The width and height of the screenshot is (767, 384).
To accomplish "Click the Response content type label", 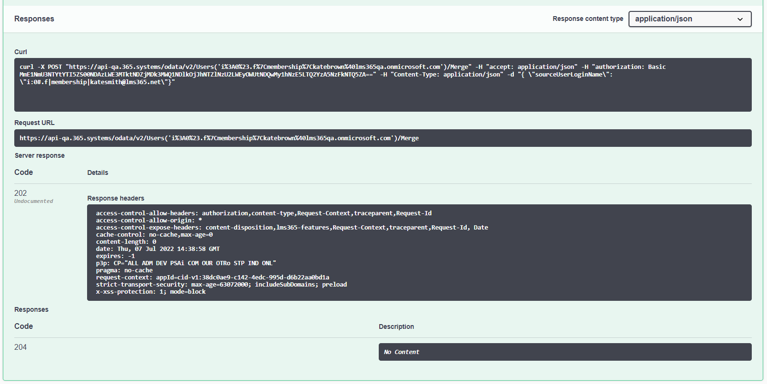I will pos(588,19).
